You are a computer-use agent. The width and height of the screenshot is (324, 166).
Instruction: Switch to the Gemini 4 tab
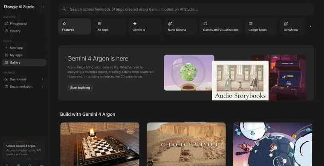145,26
